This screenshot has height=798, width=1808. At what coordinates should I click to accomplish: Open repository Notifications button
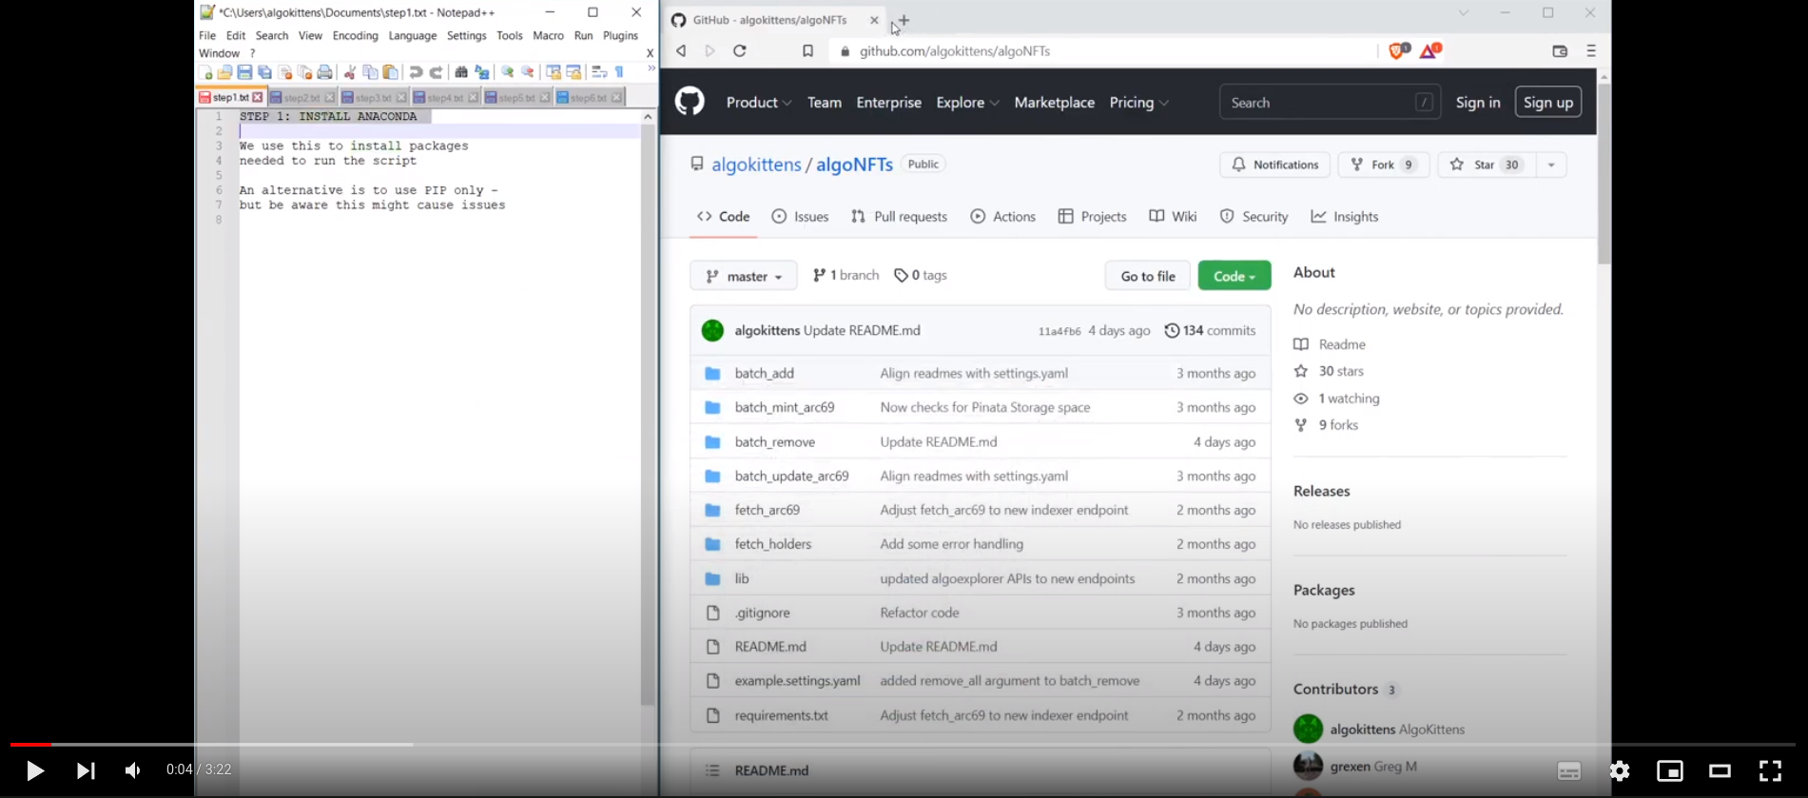point(1274,165)
